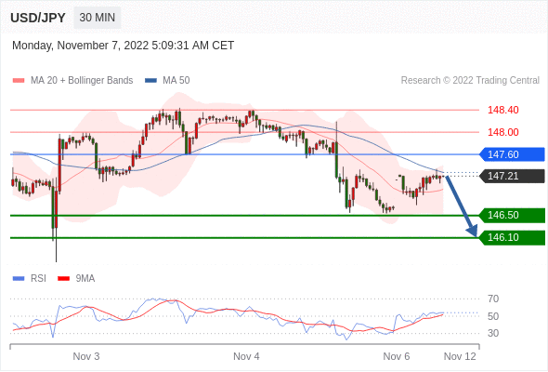This screenshot has width=548, height=372.
Task: Click the dark blue MA 50 legend swatch
Action: (151, 81)
